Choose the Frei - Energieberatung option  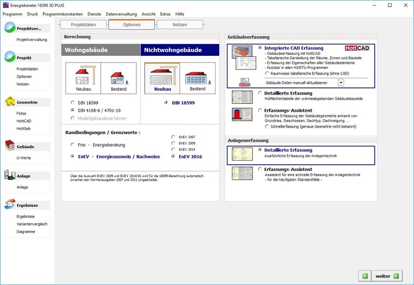point(72,145)
